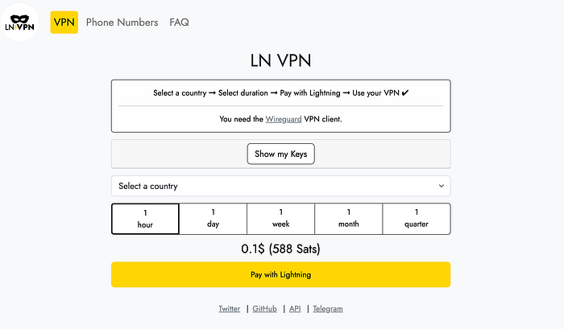Select the 1 day duration
Image resolution: width=564 pixels, height=329 pixels.
tap(213, 219)
